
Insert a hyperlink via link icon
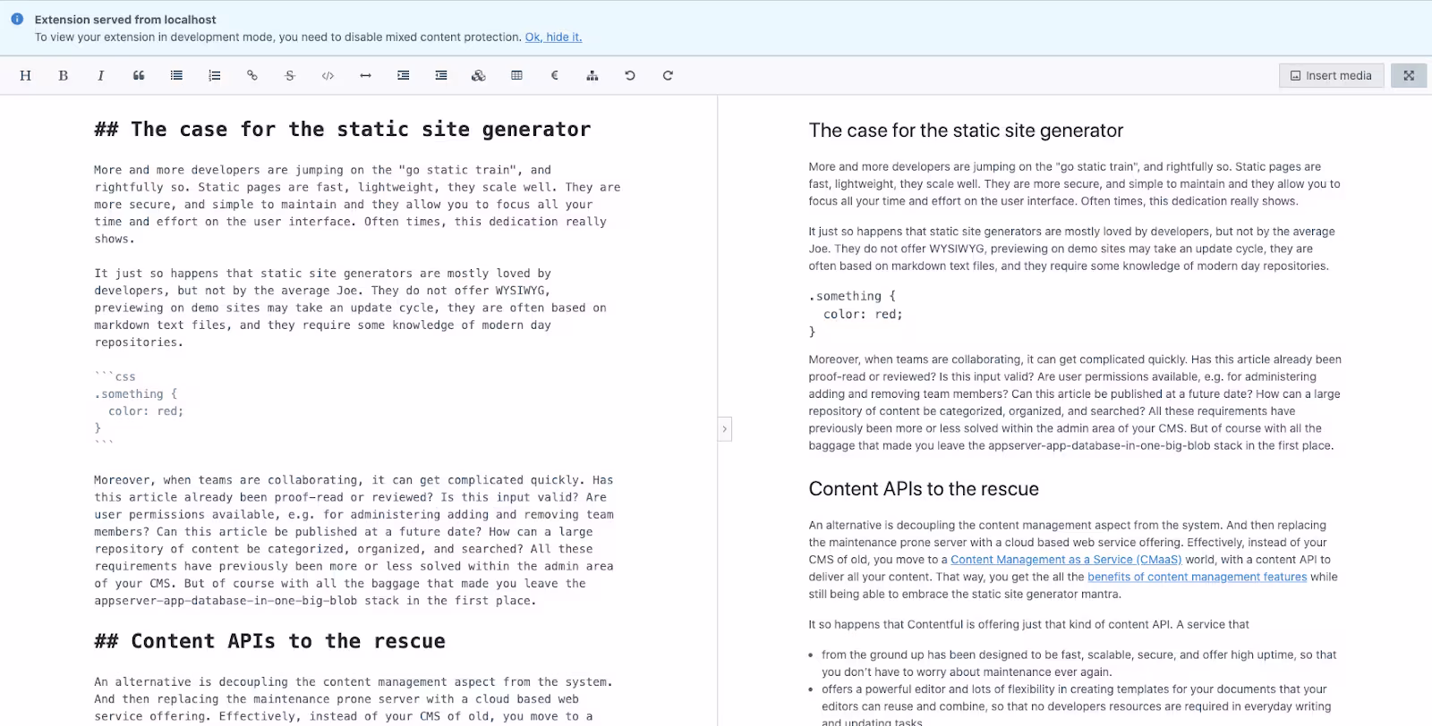tap(252, 76)
